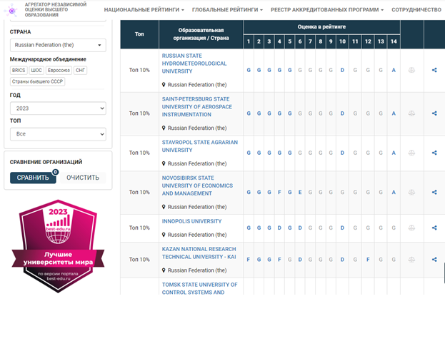Add Stavropol State Agrarian University to comparison

411,153
